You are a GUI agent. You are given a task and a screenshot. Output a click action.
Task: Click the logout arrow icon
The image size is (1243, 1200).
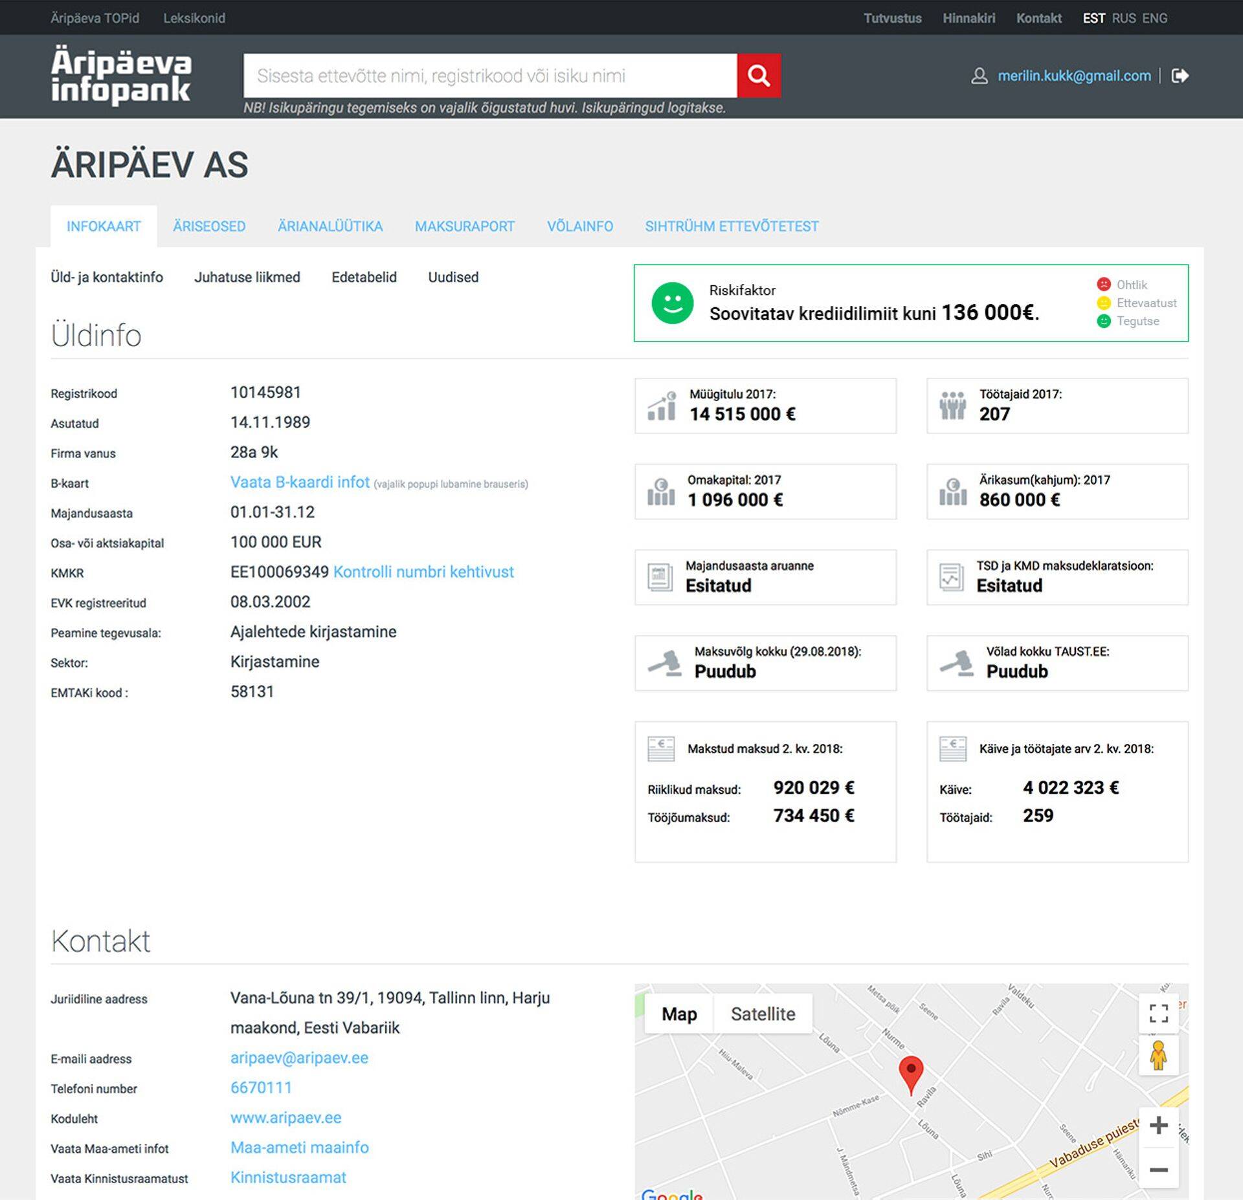coord(1180,76)
